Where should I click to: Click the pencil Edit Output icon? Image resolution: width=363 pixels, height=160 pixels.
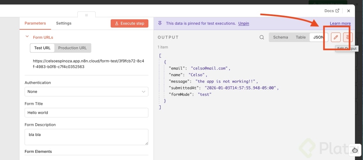point(336,37)
